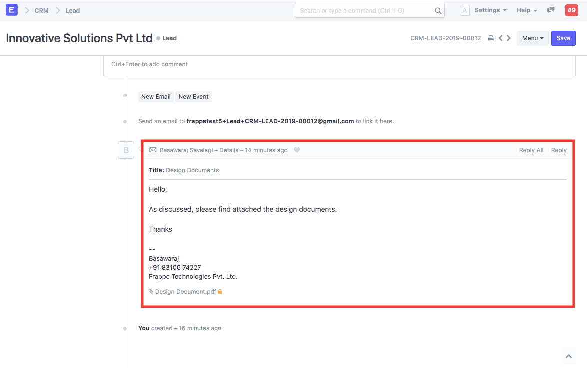Viewport: 587px width, 368px height.
Task: Click the ERPNext logo icon
Action: (11, 10)
